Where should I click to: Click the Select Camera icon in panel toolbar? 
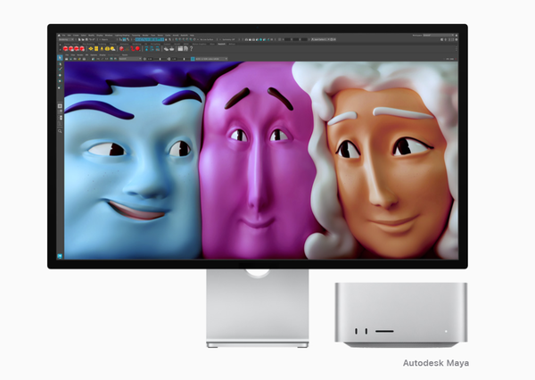tap(67, 59)
